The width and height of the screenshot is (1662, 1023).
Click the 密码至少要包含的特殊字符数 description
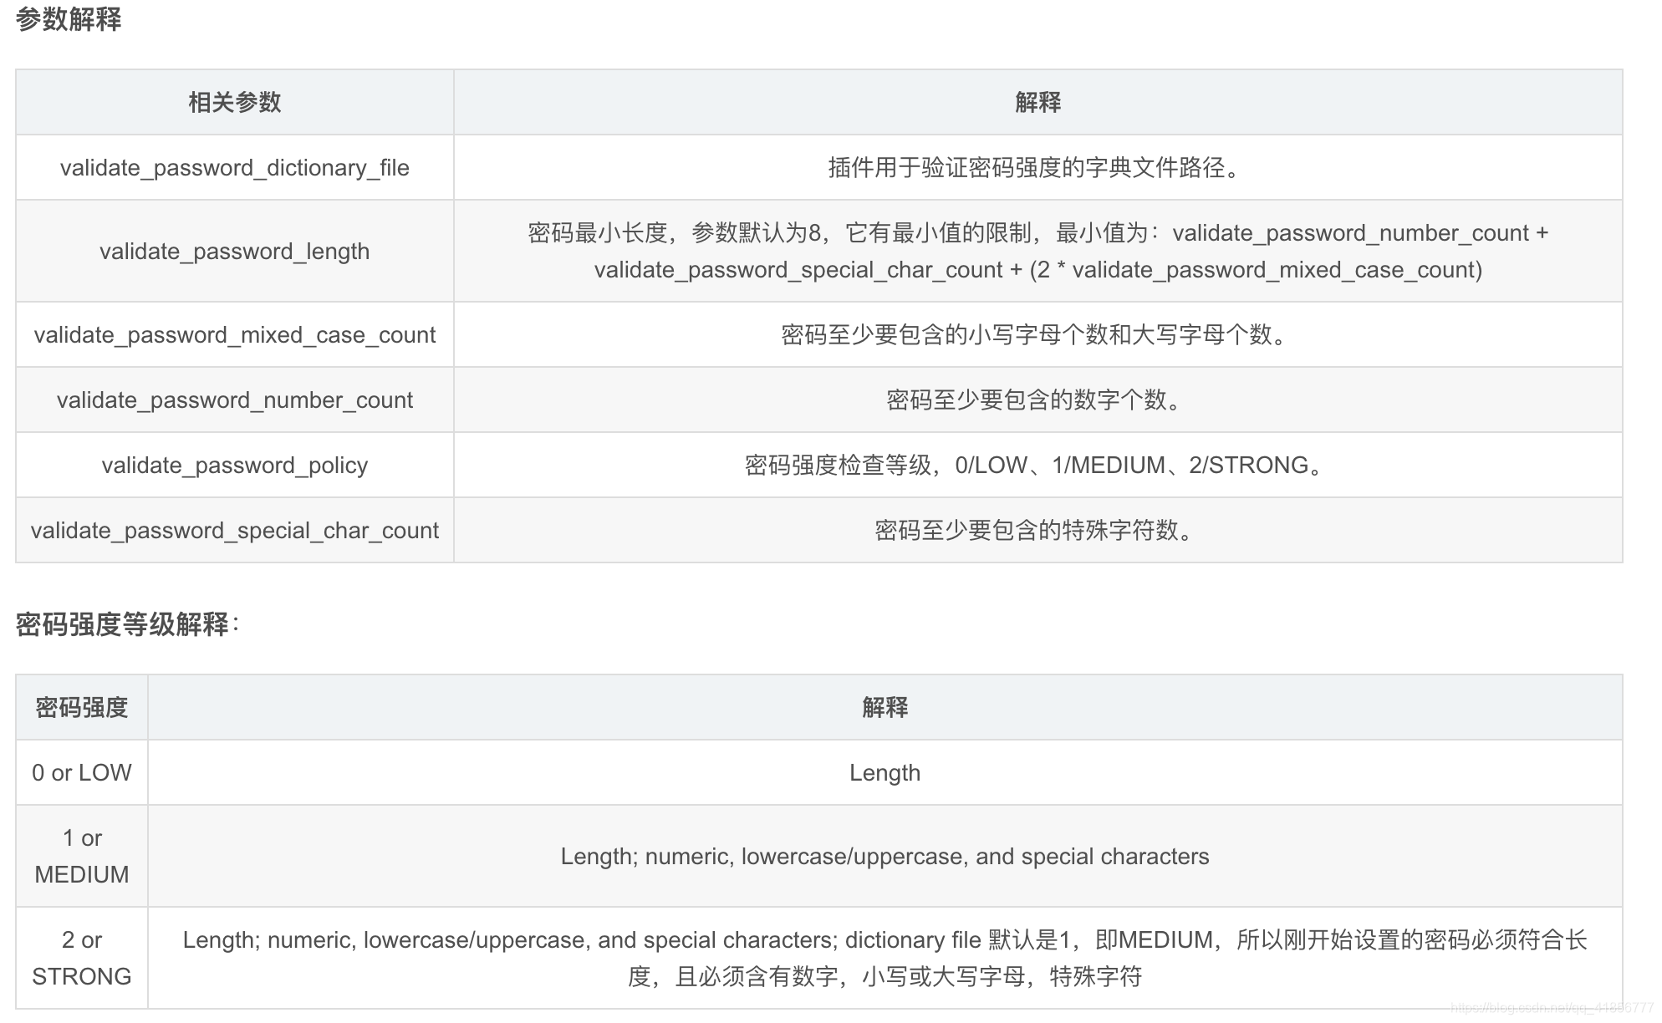click(x=1037, y=530)
